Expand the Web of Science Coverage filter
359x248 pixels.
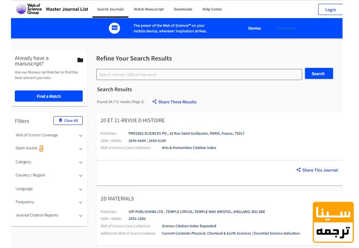(x=81, y=136)
